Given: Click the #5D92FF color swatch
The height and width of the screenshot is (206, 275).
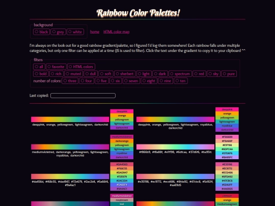Looking at the screenshot, I should (227, 185).
